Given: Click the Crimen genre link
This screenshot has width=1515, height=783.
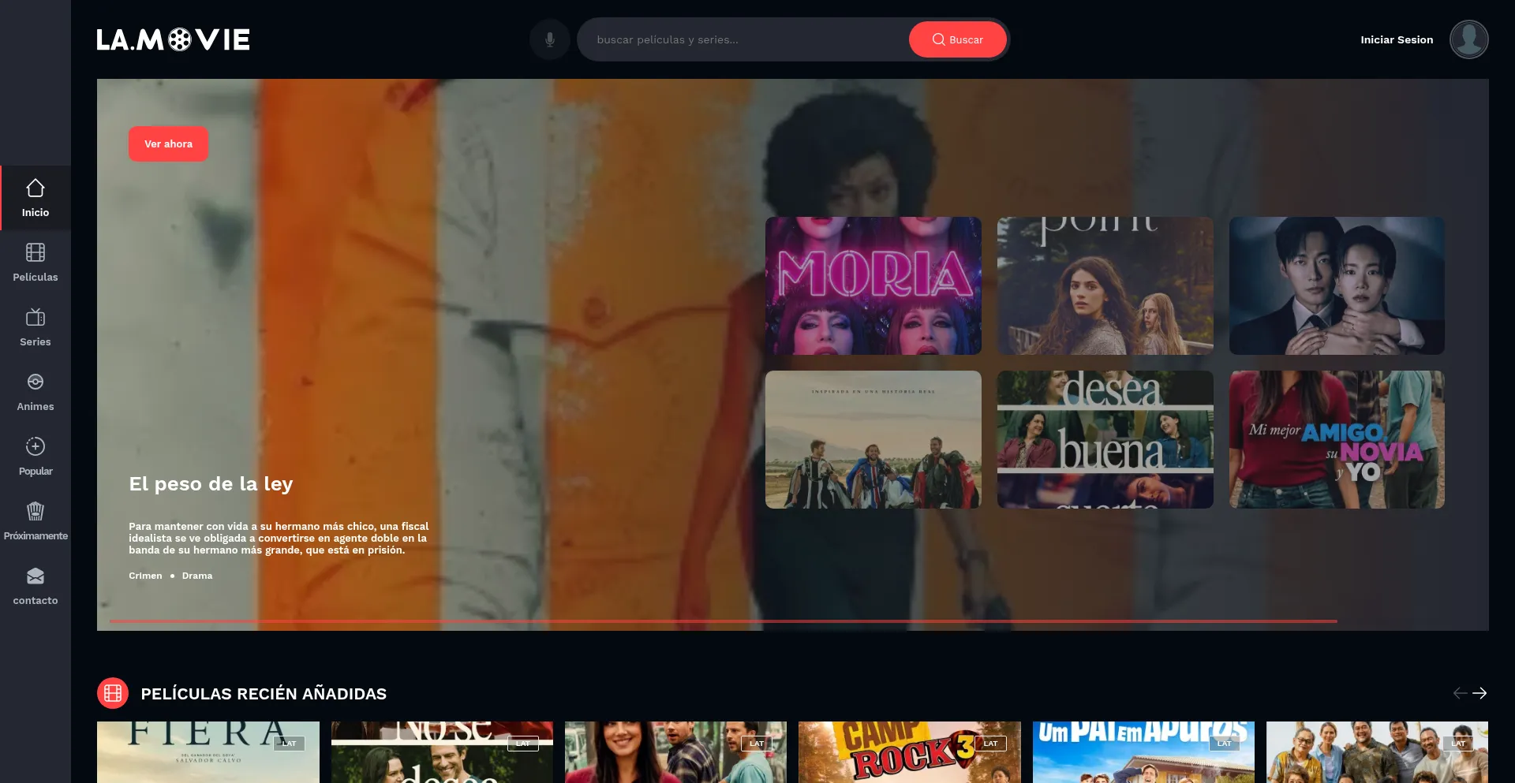Looking at the screenshot, I should click(x=145, y=576).
